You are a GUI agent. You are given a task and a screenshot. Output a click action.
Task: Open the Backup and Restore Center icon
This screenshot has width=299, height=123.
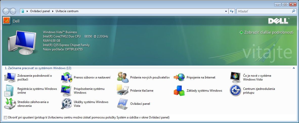(10, 104)
